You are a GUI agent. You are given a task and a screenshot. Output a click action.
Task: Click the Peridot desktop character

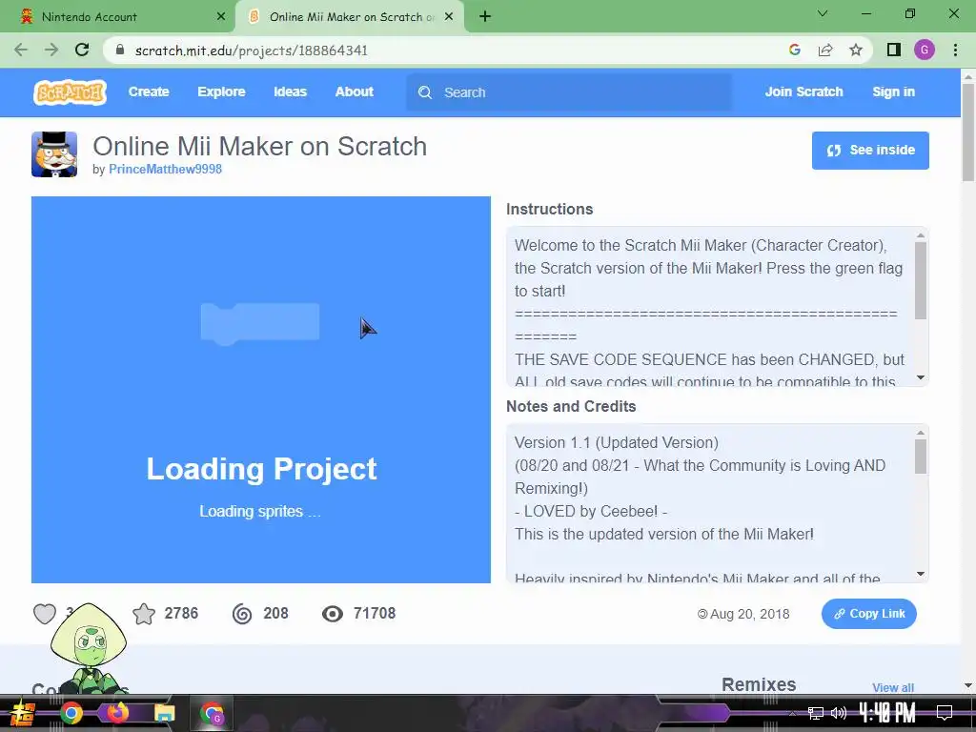coord(89,648)
